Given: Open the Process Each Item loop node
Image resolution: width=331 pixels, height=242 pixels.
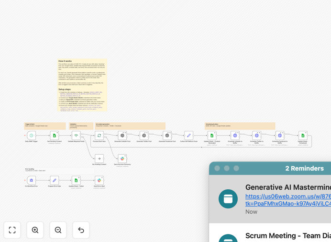Looking at the screenshot, I should click(99, 136).
